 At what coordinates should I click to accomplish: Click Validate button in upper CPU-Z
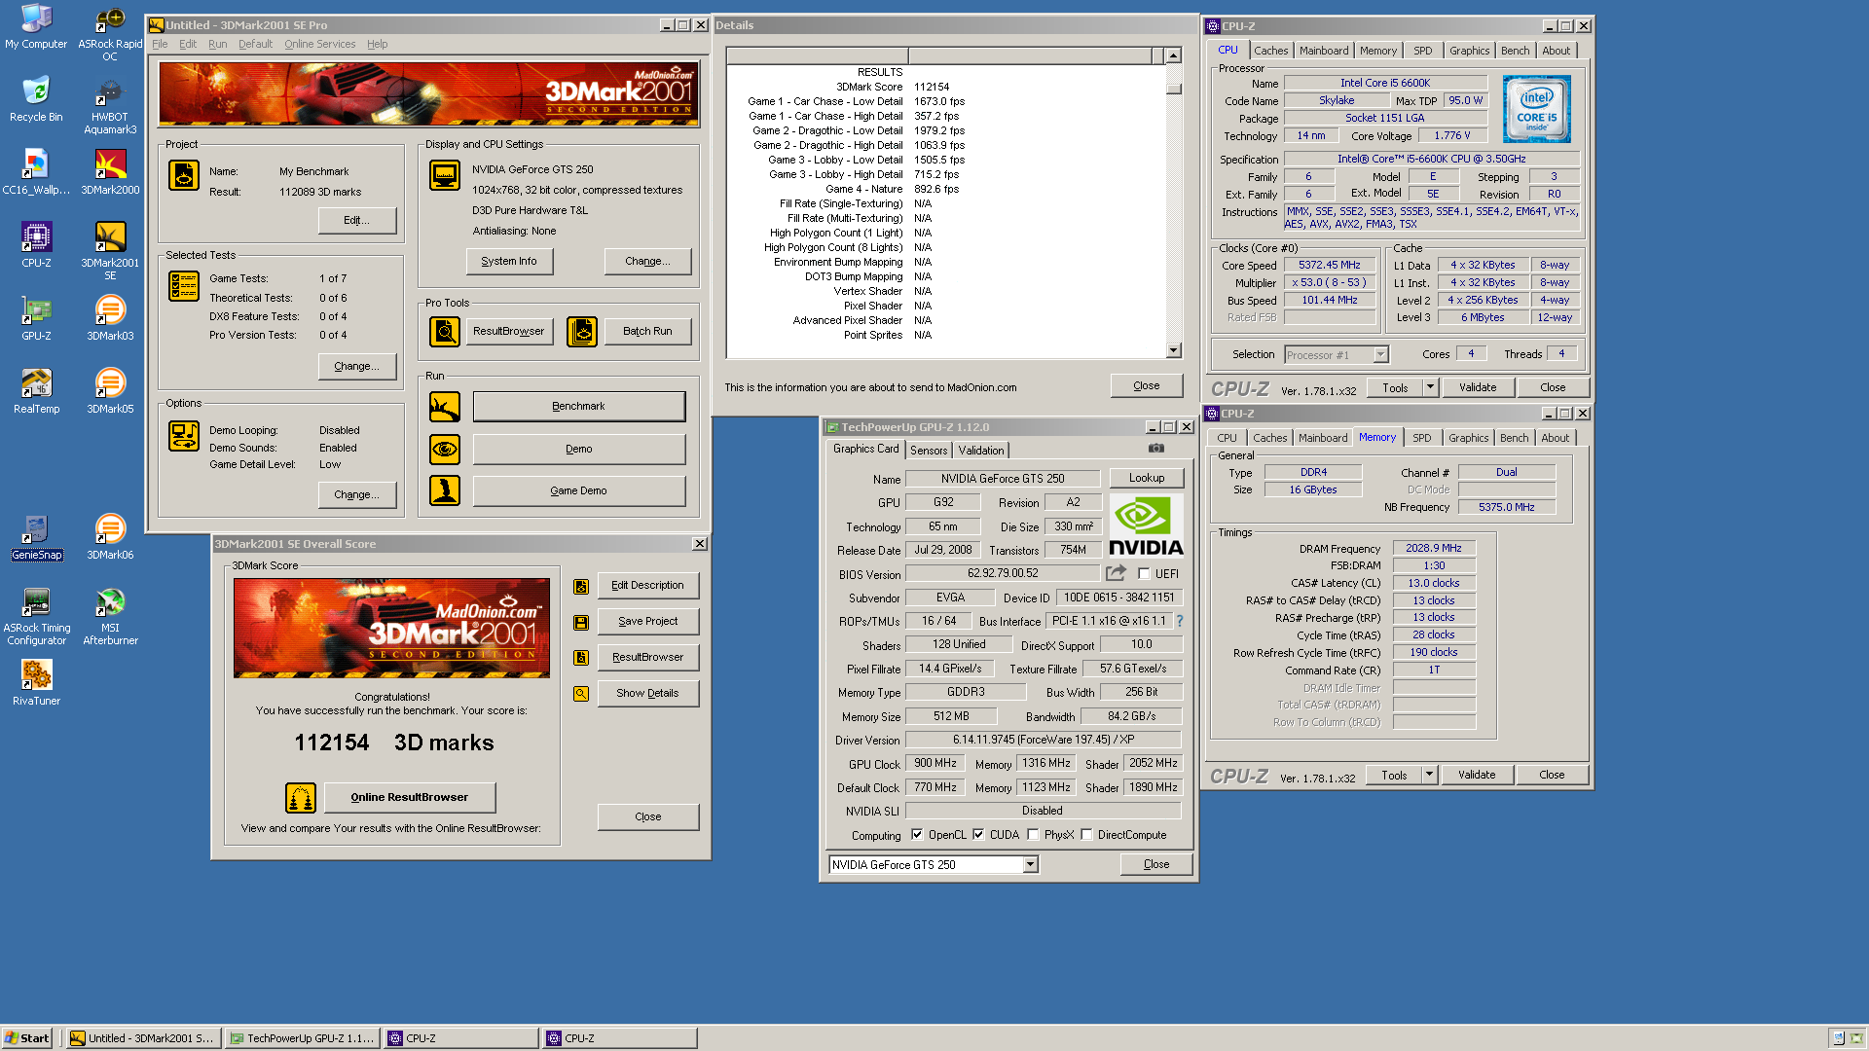click(1478, 388)
